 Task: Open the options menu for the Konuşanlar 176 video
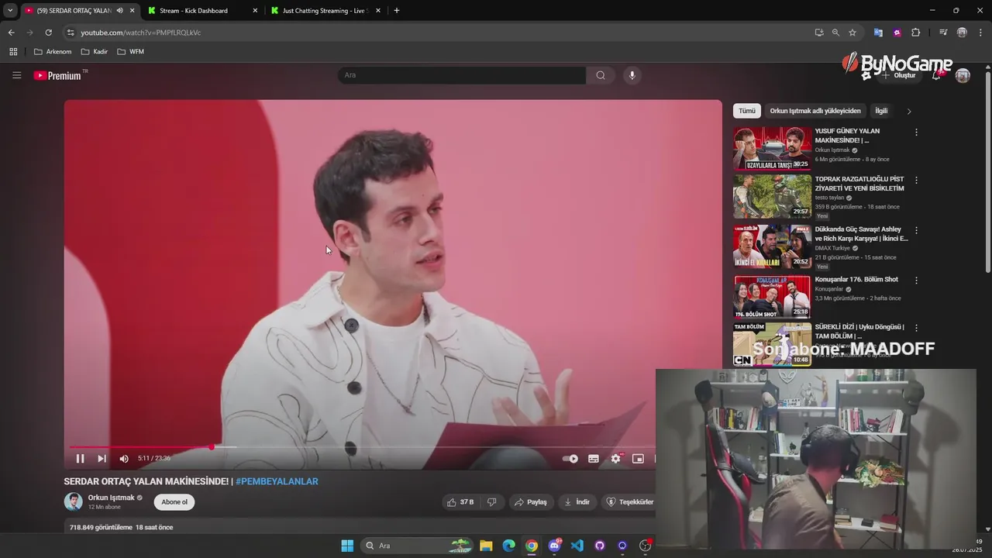point(916,280)
